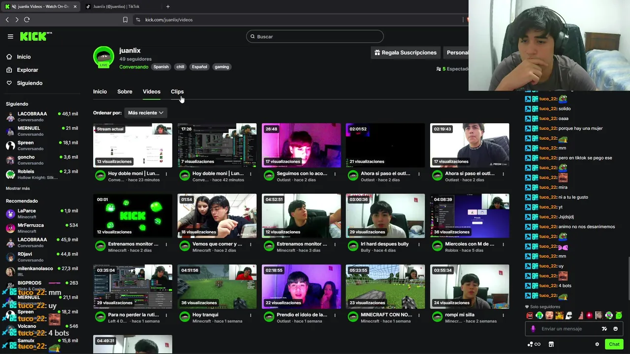Open the hamburger sidebar menu

coord(10,36)
